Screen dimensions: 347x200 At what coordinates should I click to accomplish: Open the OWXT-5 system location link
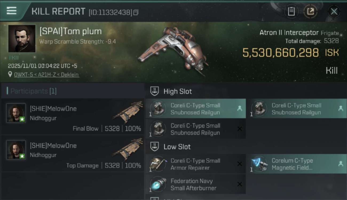point(46,75)
